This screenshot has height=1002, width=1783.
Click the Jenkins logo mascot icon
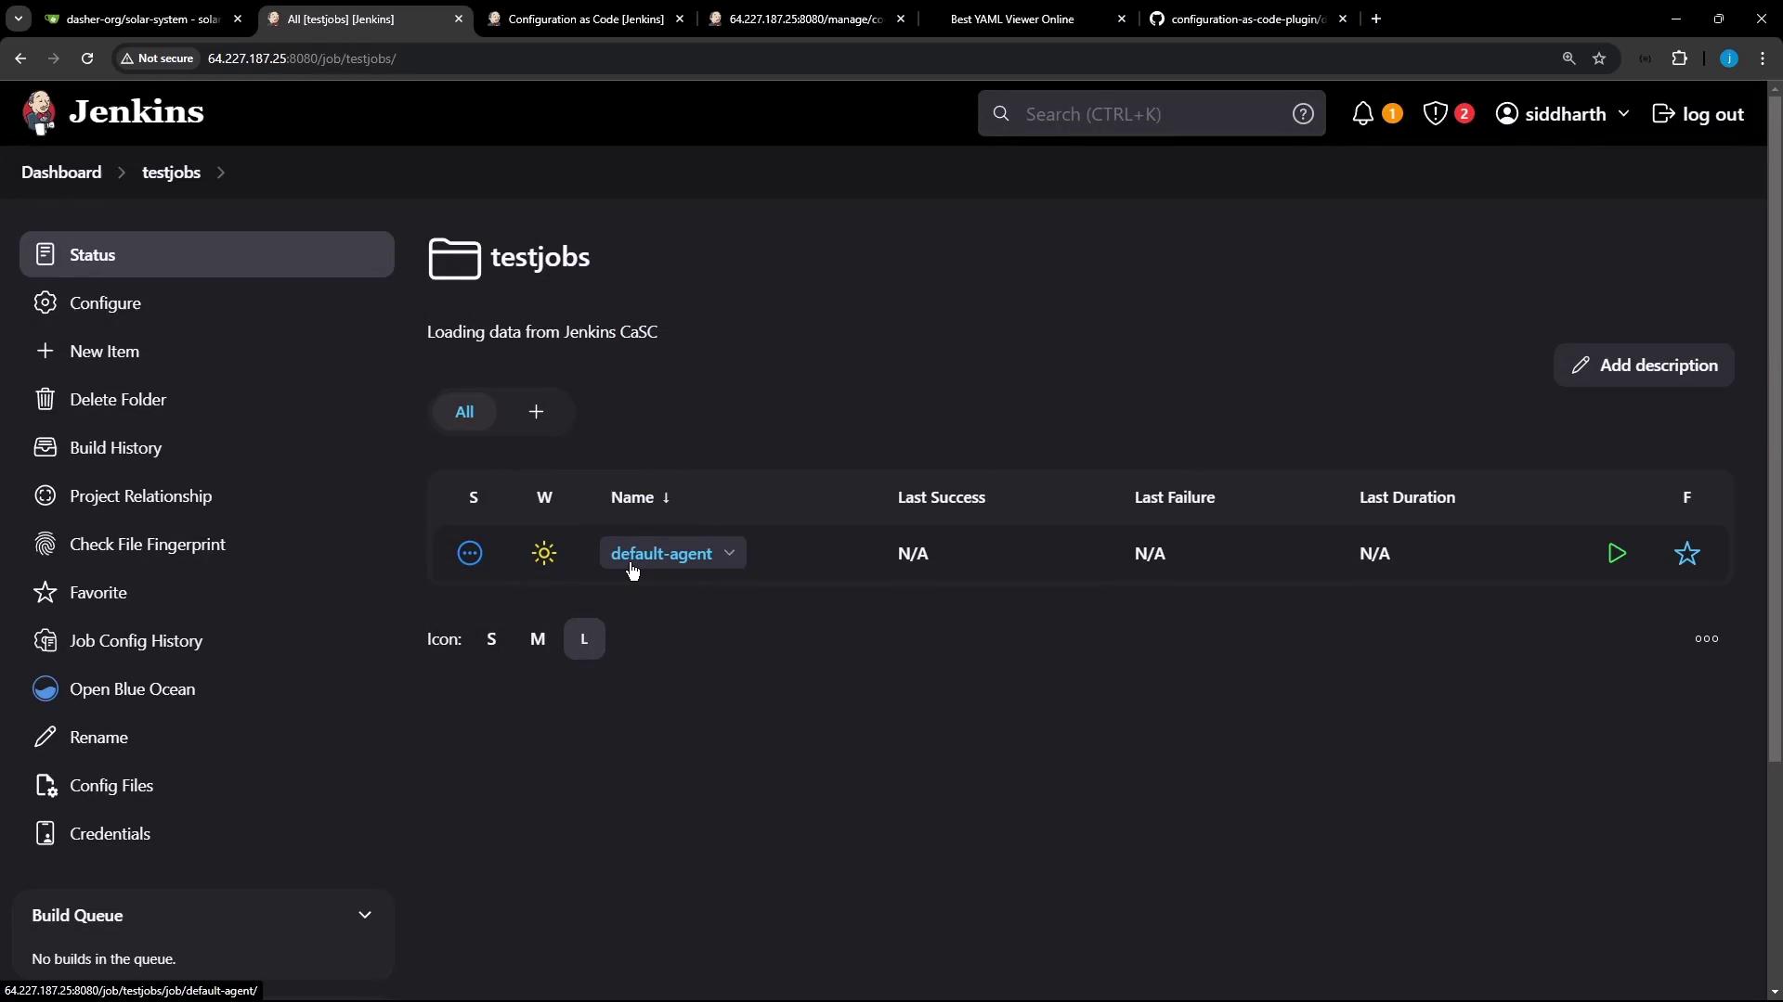tap(39, 113)
